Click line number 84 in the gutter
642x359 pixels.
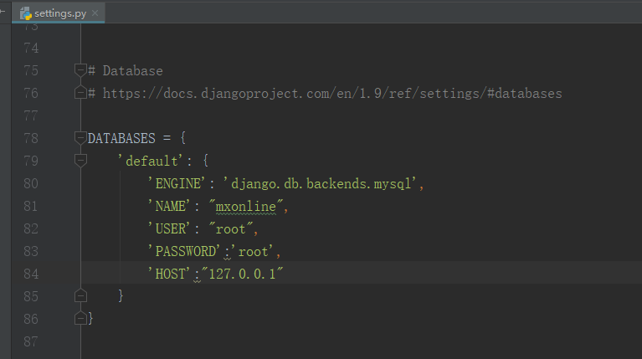click(x=31, y=274)
